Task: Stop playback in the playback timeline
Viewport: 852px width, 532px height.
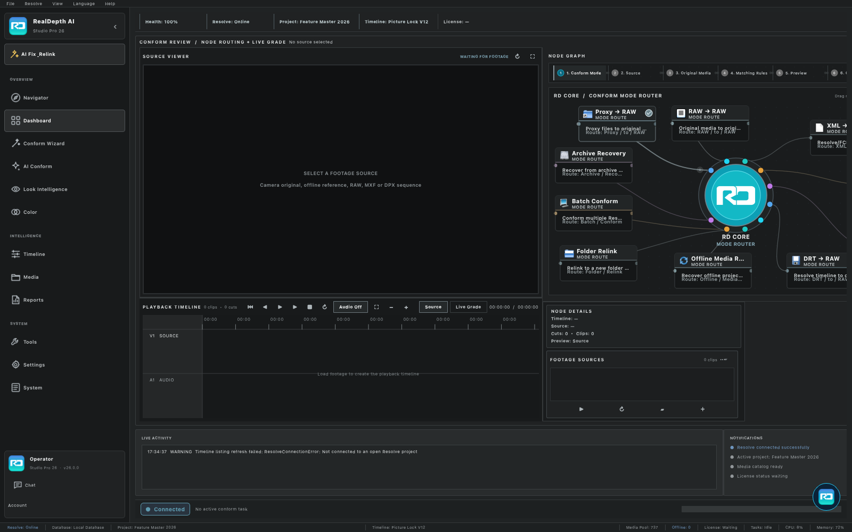Action: point(310,307)
